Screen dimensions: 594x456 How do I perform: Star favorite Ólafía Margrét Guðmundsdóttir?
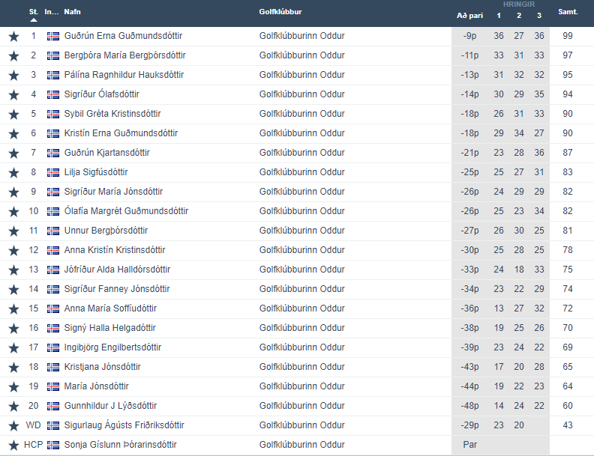coord(14,212)
